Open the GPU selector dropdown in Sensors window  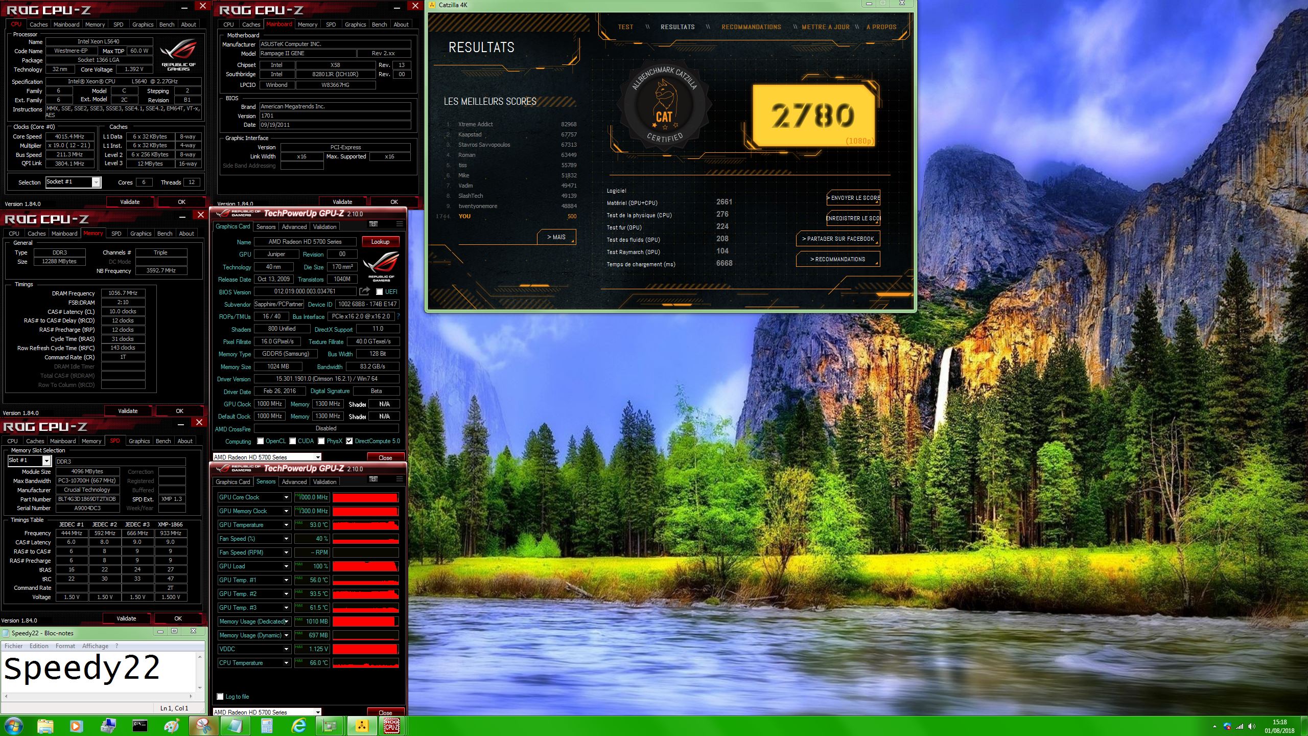tap(318, 712)
